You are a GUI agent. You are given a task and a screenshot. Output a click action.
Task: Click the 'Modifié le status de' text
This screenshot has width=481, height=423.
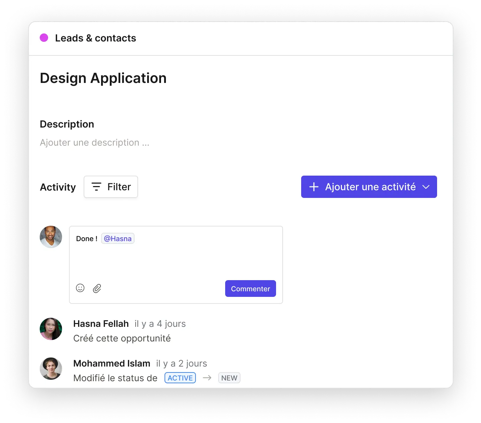pos(115,378)
